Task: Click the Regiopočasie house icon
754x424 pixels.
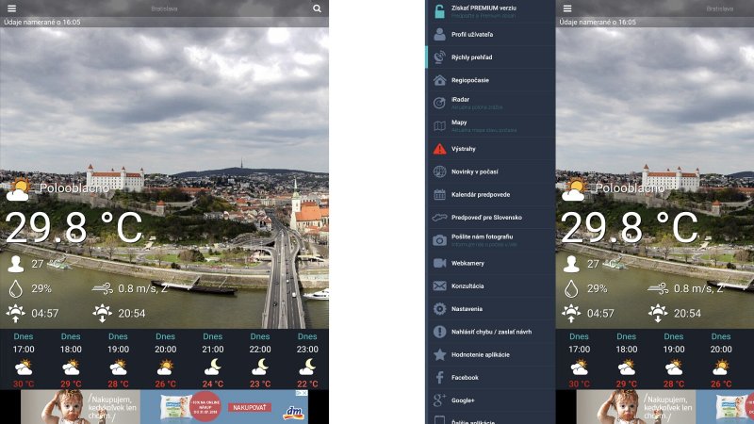Action: point(439,80)
